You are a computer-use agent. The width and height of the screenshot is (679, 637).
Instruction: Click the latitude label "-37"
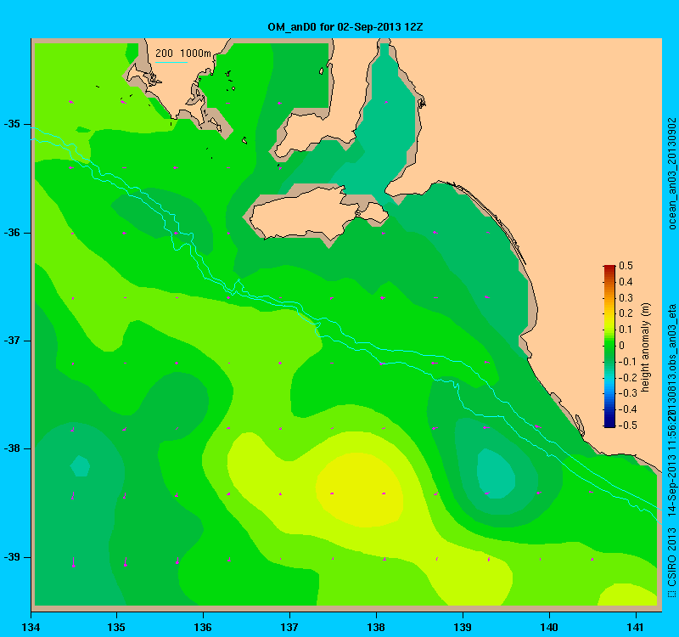coord(12,341)
